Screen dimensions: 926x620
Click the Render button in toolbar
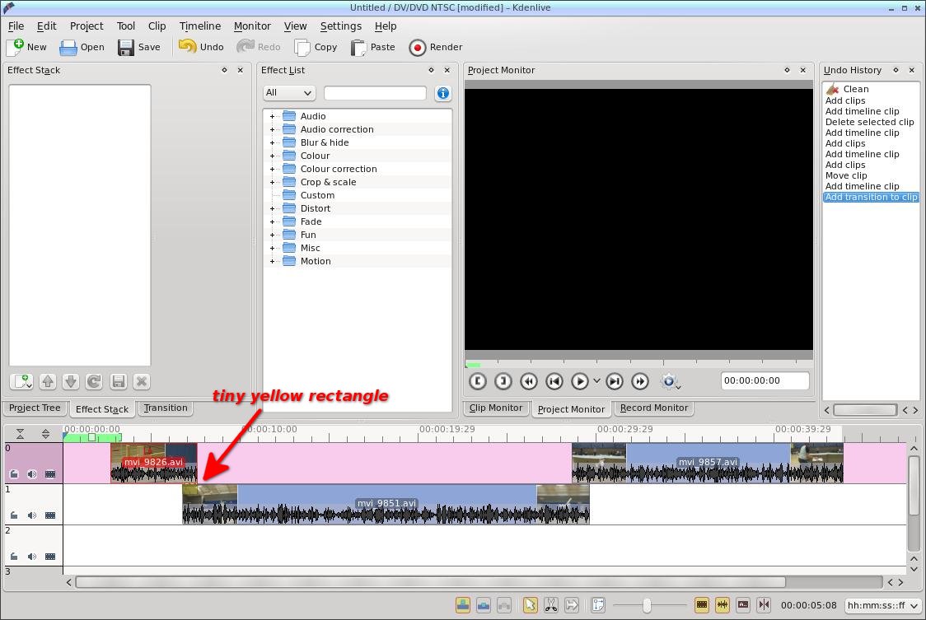(x=436, y=47)
